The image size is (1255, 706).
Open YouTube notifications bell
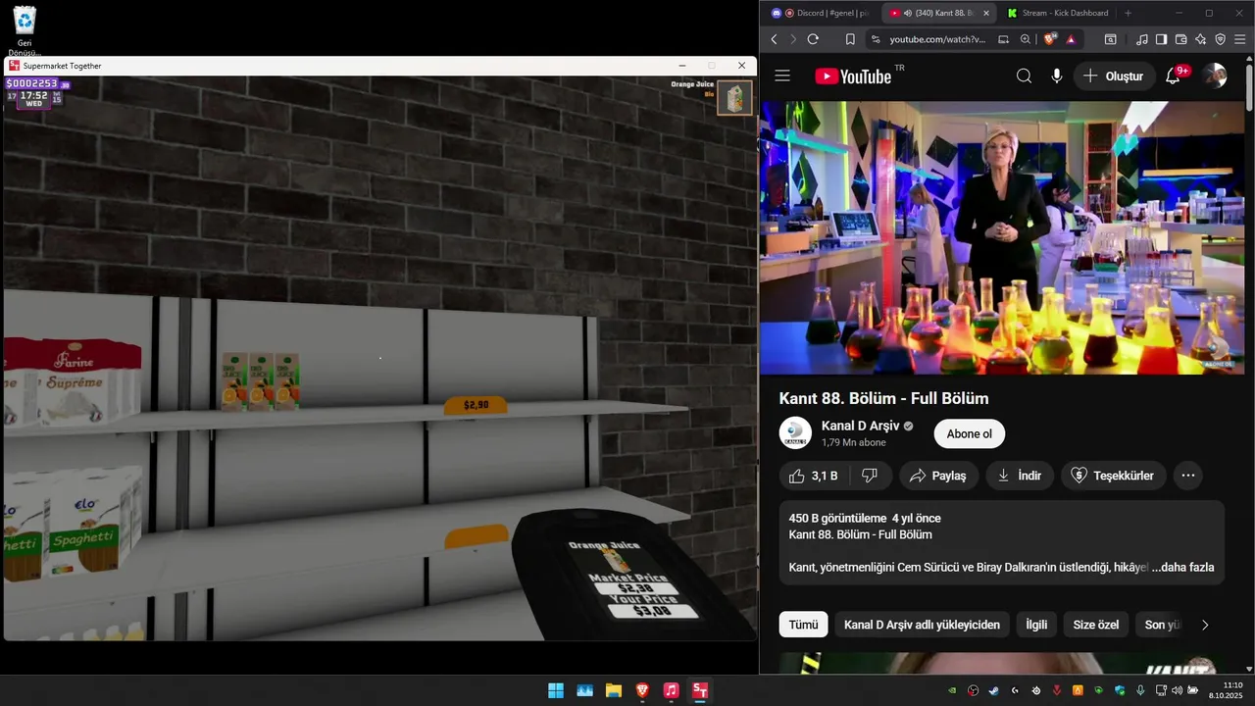pos(1173,76)
